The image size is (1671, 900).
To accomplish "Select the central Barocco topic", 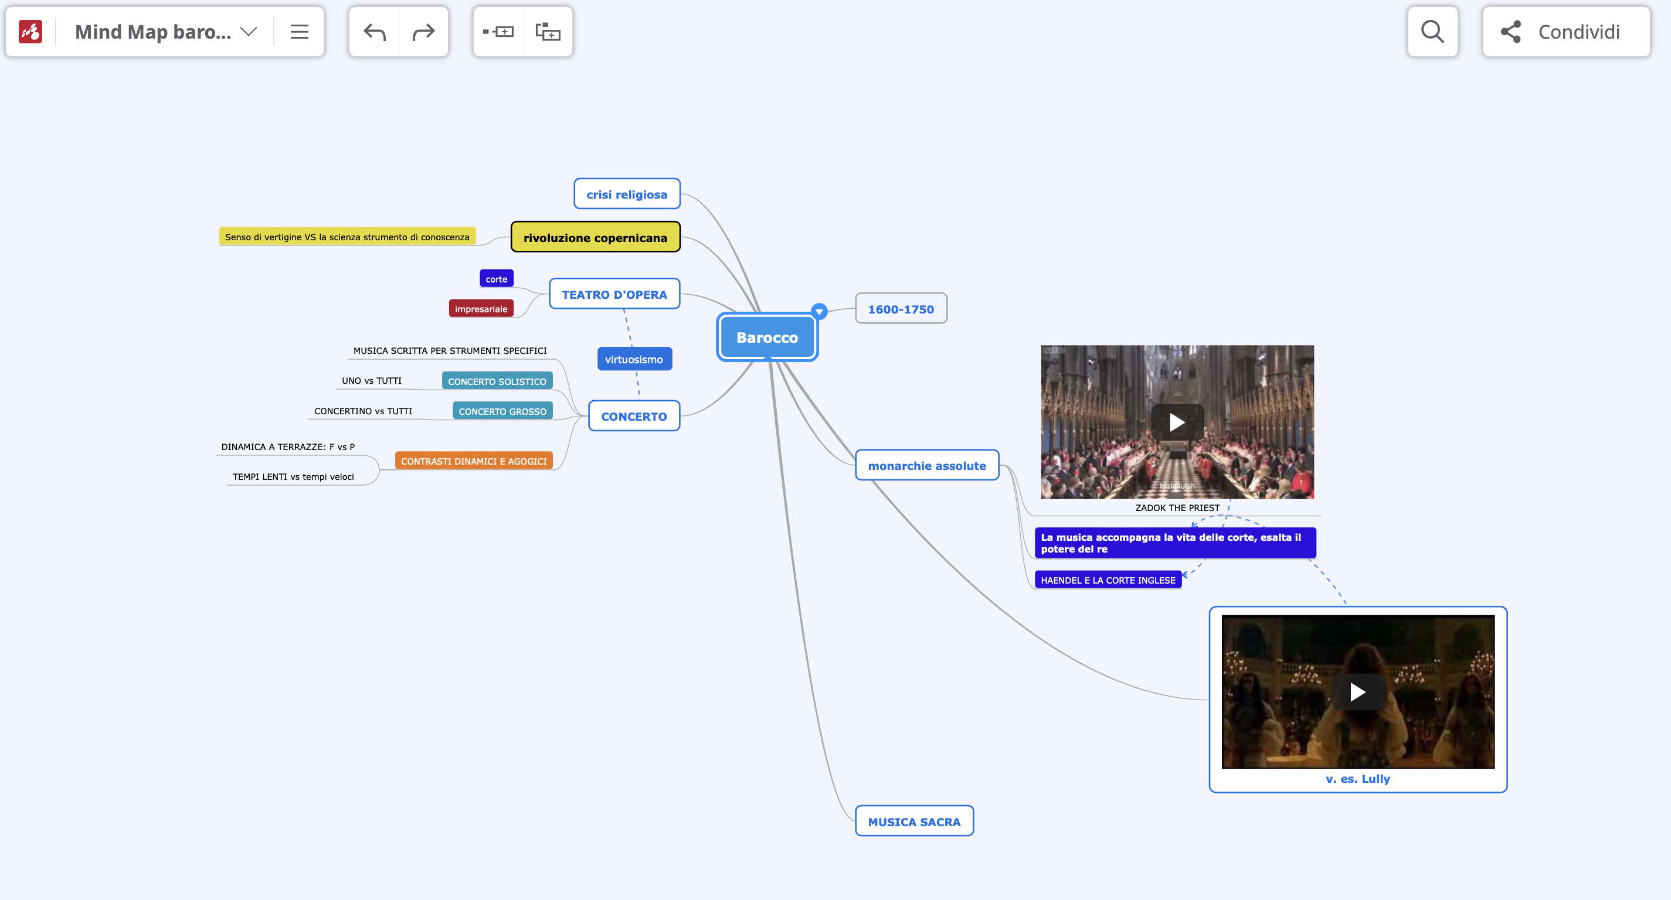I will click(767, 338).
